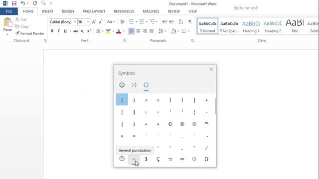Open the DESIGN ribbon tab

[68, 11]
